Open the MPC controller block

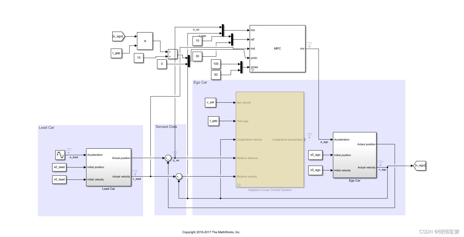click(277, 48)
